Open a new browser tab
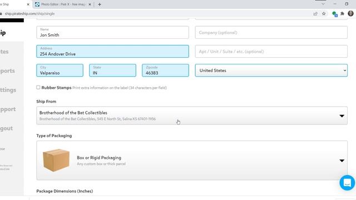The image size is (356, 200). click(x=100, y=4)
